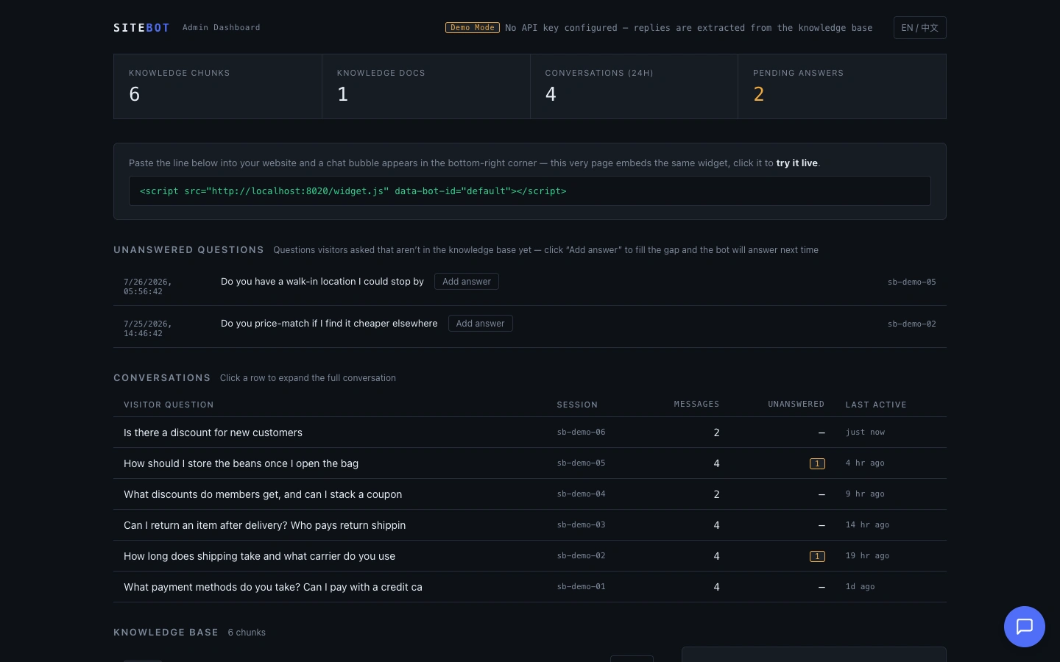Click the '4 hr ago' last active cell

coord(865,463)
